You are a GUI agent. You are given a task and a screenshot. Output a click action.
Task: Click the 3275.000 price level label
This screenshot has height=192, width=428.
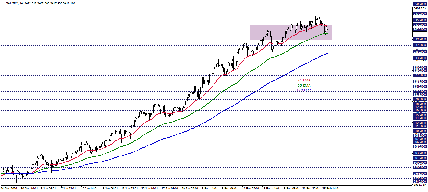pos(420,75)
